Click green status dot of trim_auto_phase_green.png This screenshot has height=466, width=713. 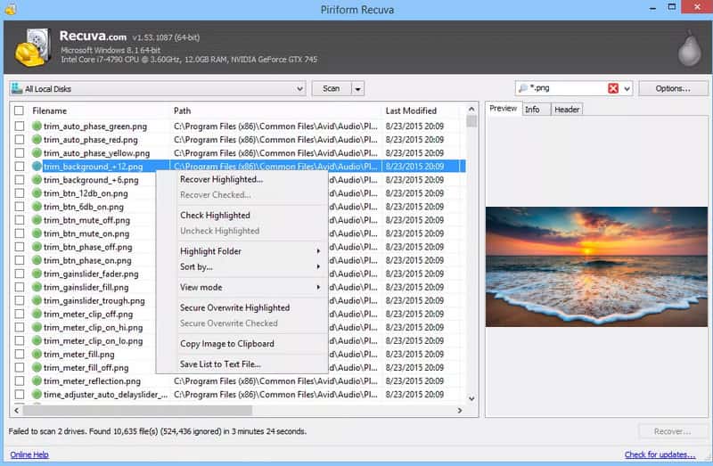(37, 126)
